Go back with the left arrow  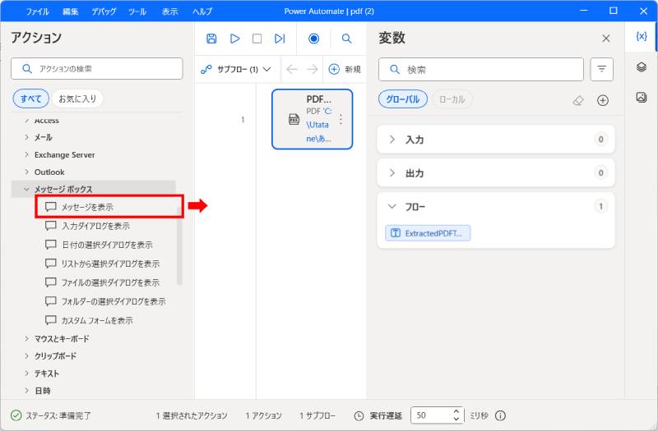(292, 69)
